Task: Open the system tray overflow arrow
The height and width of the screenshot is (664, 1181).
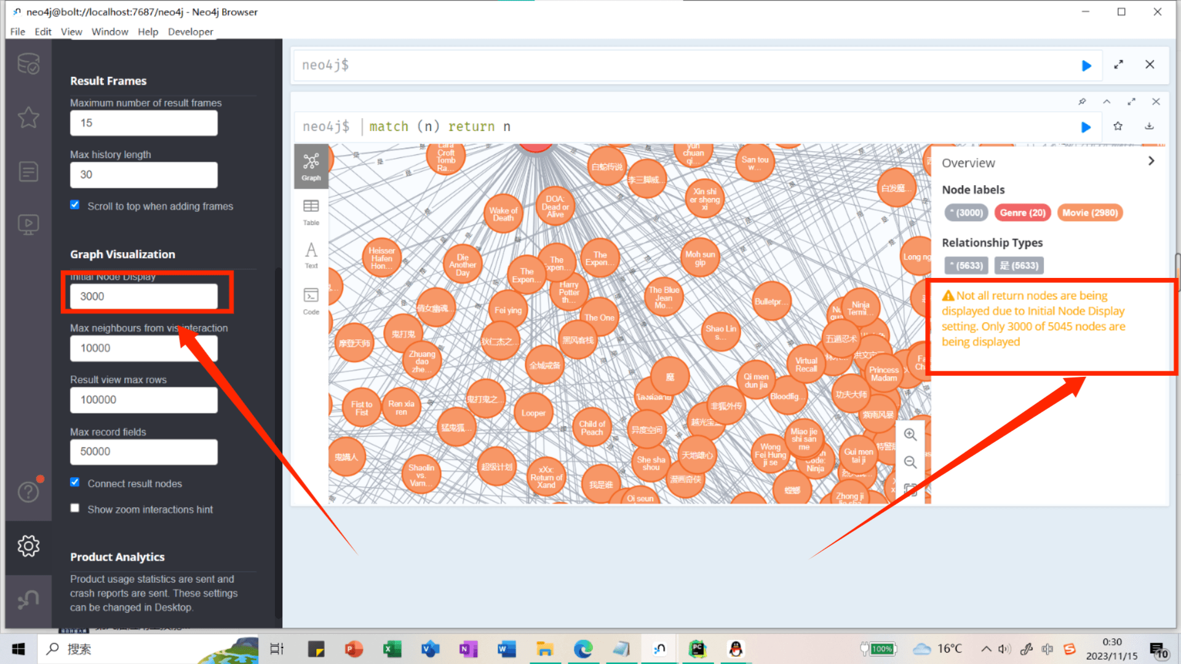Action: [x=985, y=649]
